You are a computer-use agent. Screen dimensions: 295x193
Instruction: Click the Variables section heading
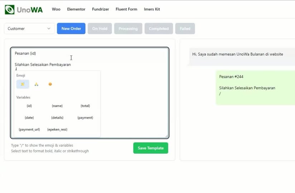23,98
